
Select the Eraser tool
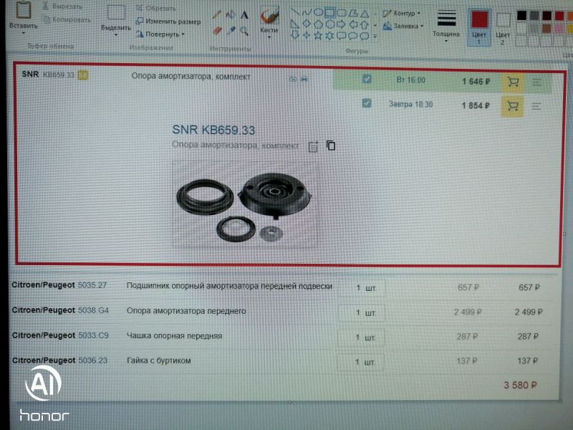click(x=217, y=31)
